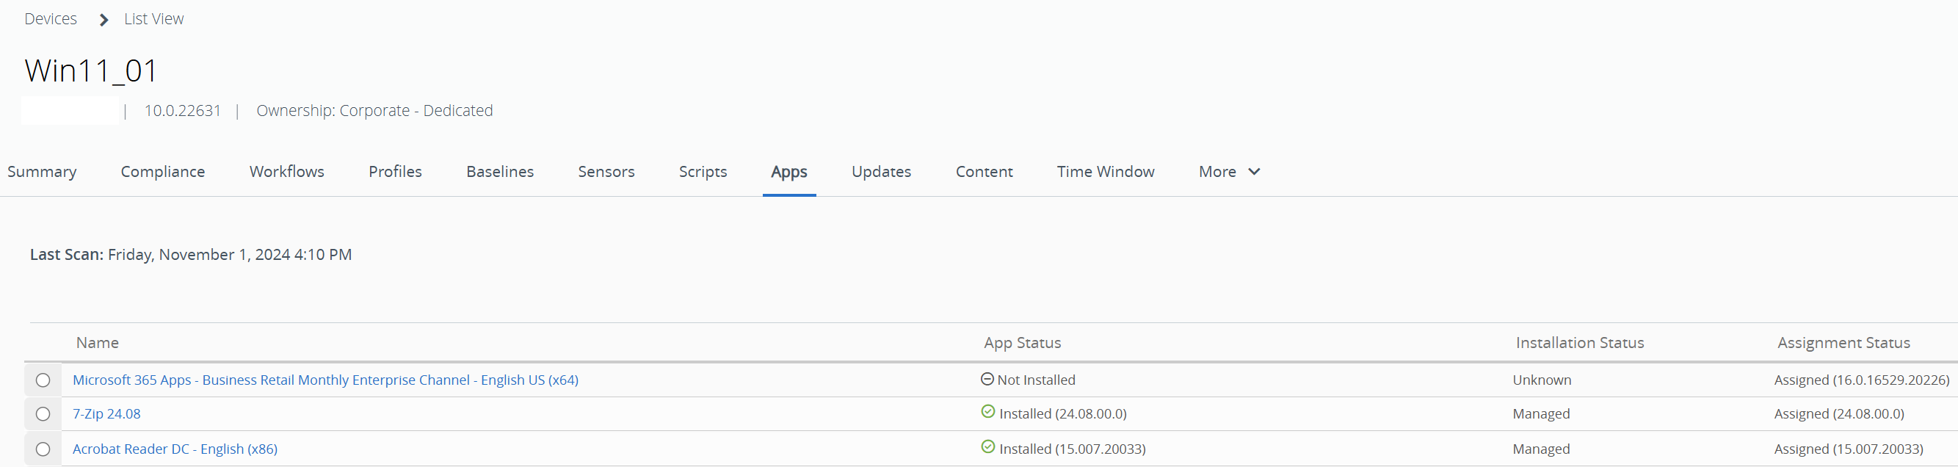Click Acrobat Reader's green installed check icon
This screenshot has width=1958, height=467.
point(987,446)
